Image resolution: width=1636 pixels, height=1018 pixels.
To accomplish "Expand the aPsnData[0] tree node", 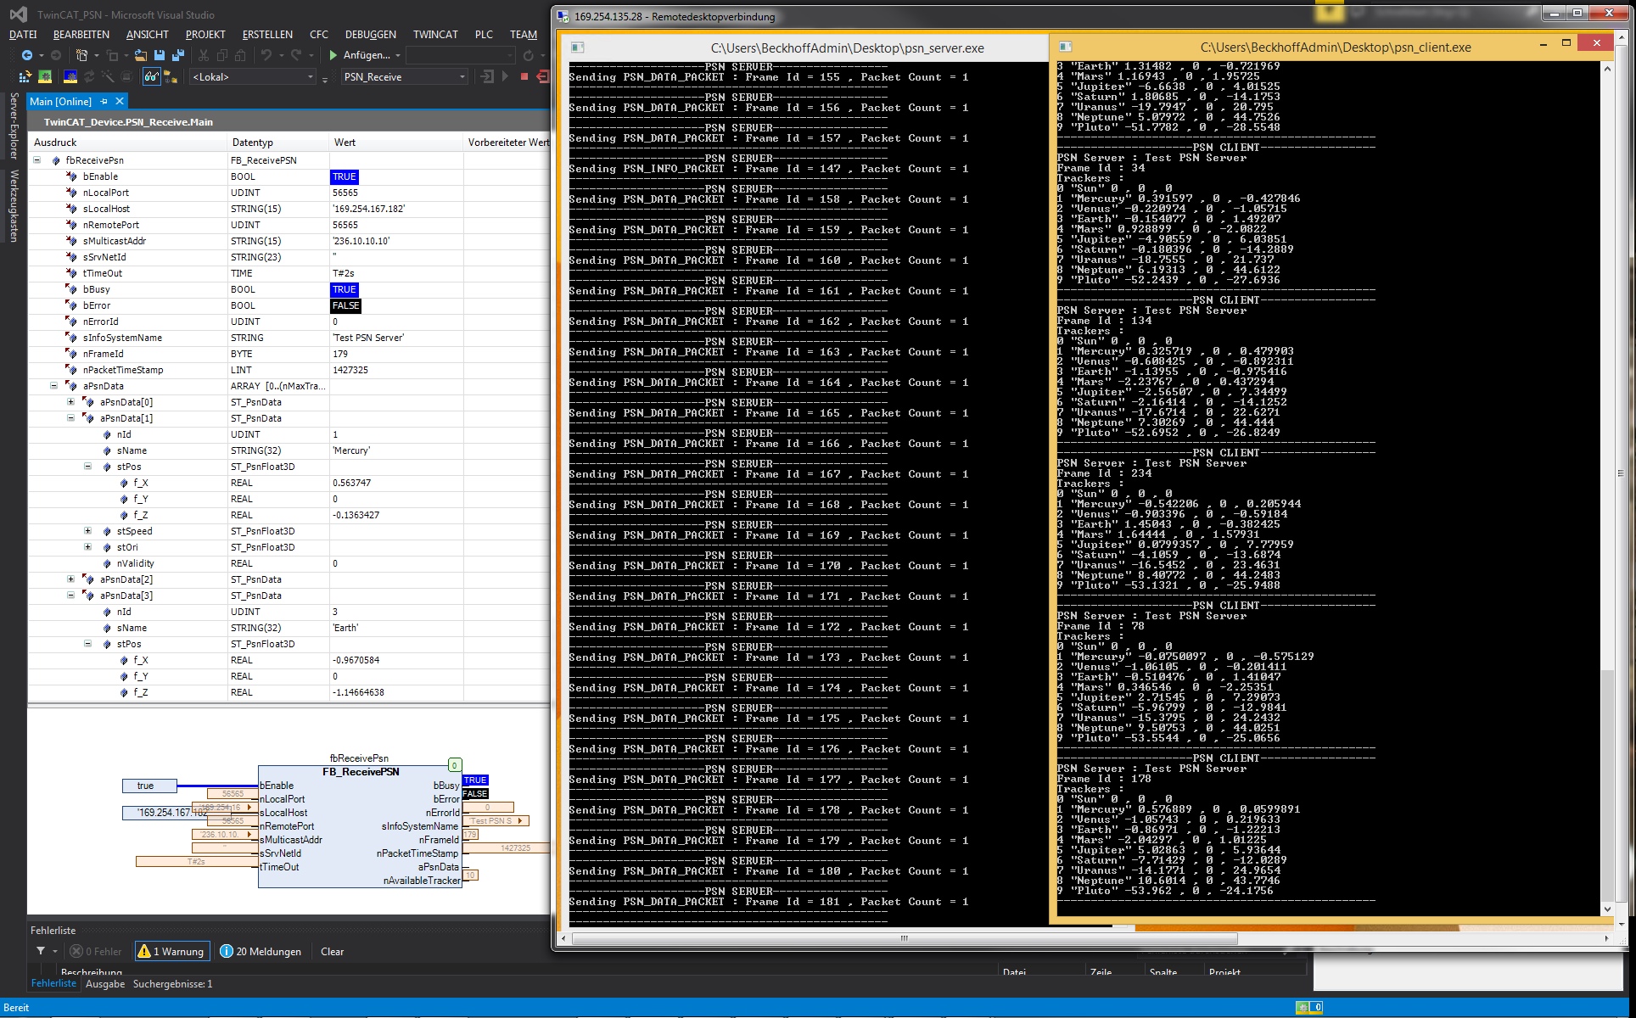I will pyautogui.click(x=71, y=402).
